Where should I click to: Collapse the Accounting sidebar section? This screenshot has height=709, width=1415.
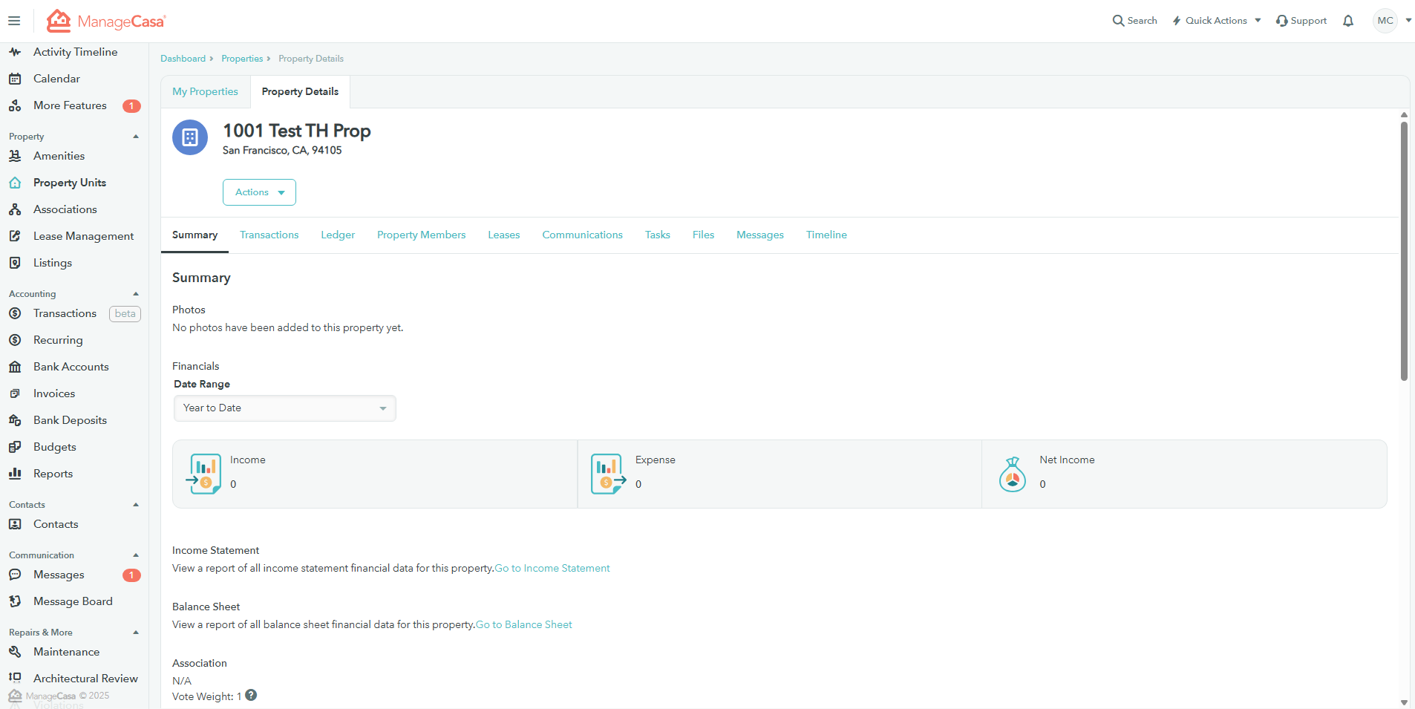tap(136, 294)
